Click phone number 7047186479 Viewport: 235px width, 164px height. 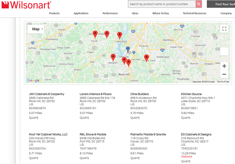tap(88, 148)
